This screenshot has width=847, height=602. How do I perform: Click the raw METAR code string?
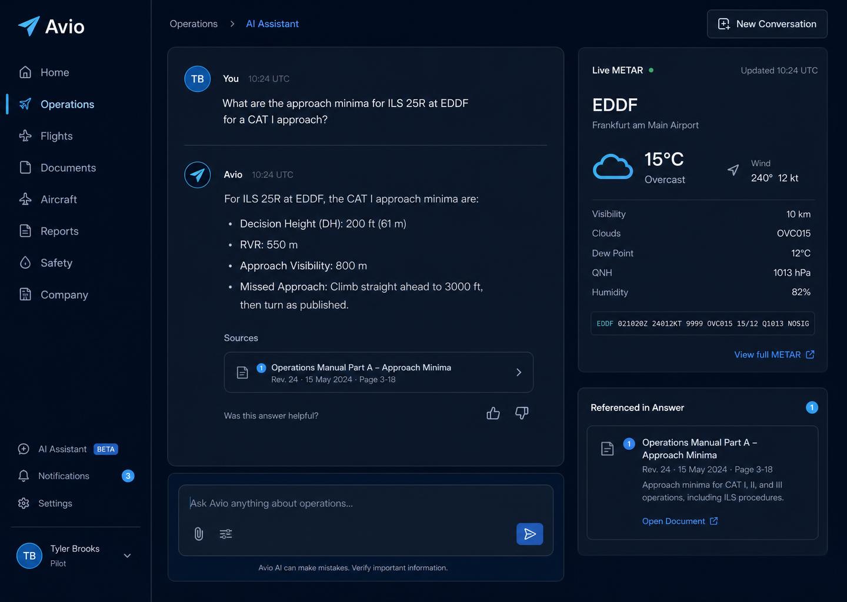point(703,323)
